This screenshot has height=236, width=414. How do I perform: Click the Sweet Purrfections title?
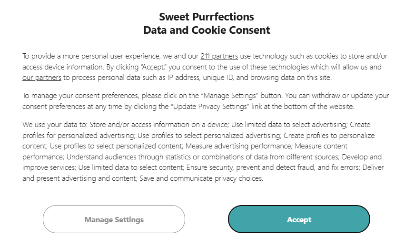click(207, 17)
